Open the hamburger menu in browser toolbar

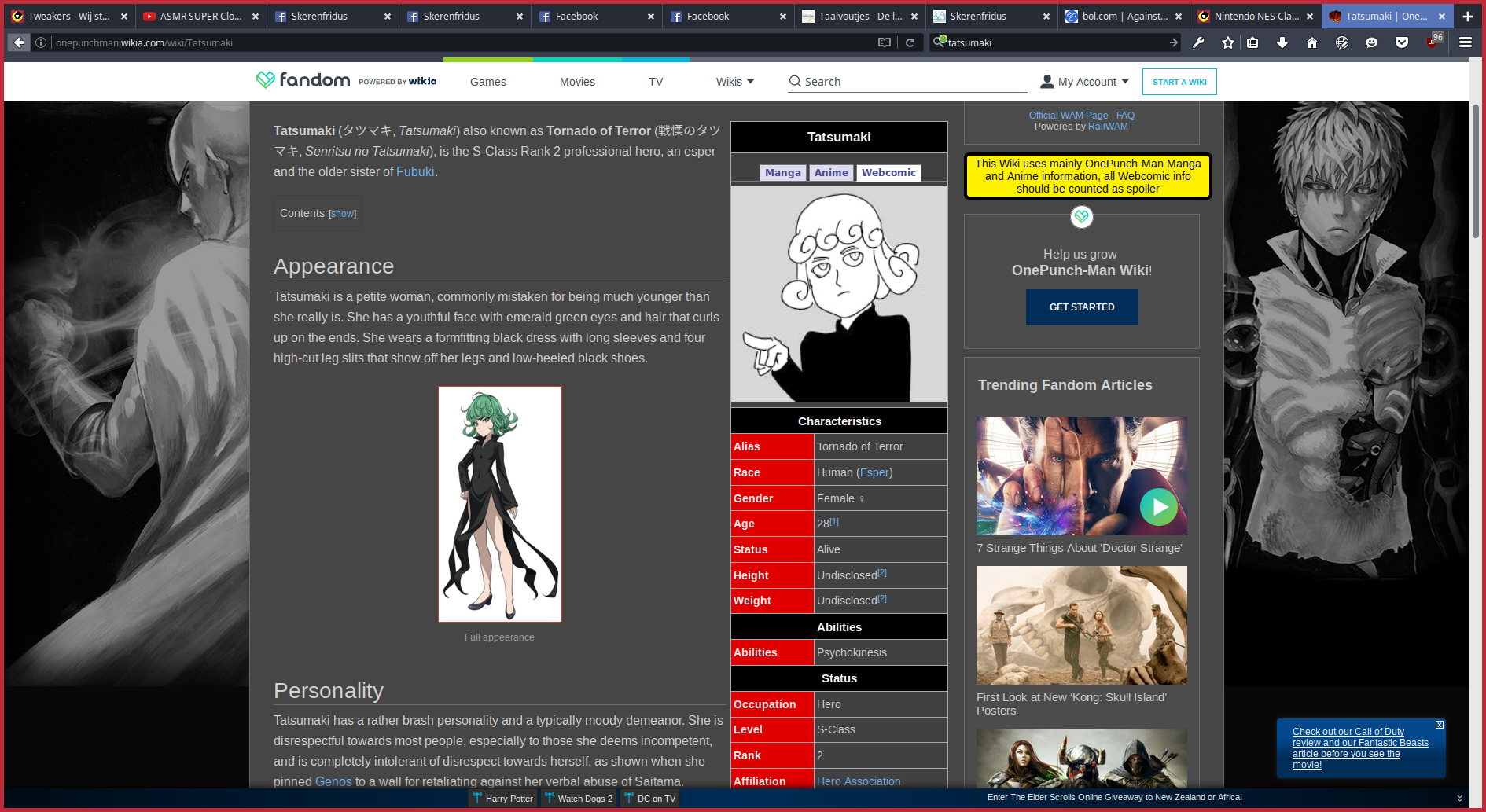point(1466,42)
